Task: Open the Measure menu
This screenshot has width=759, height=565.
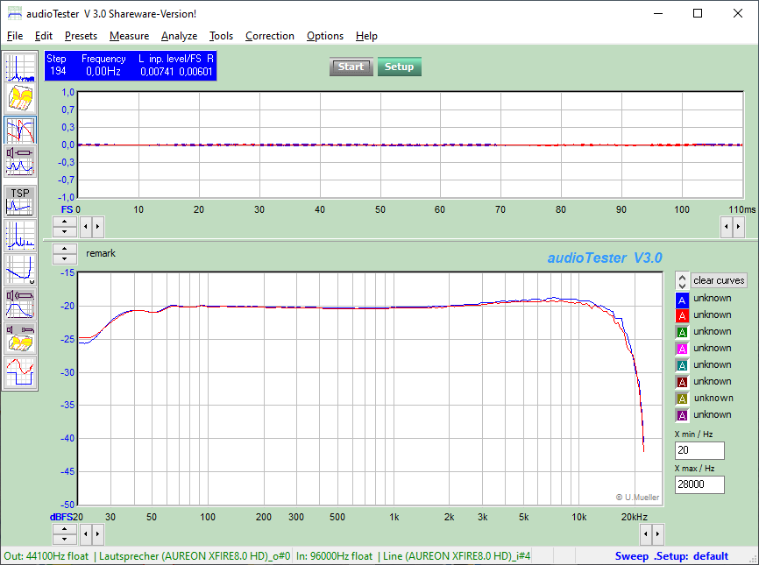Action: (x=129, y=36)
